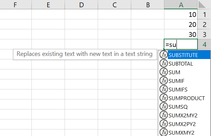The image size is (211, 136).
Task: Pick the SUMIF function suggestion
Action: pos(184,80)
